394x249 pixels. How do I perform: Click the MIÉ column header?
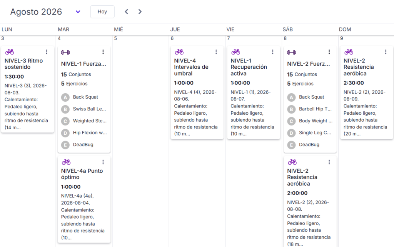[x=119, y=29]
